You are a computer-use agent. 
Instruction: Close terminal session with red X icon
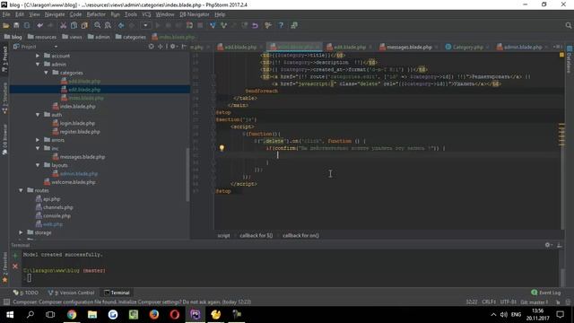coord(15,266)
